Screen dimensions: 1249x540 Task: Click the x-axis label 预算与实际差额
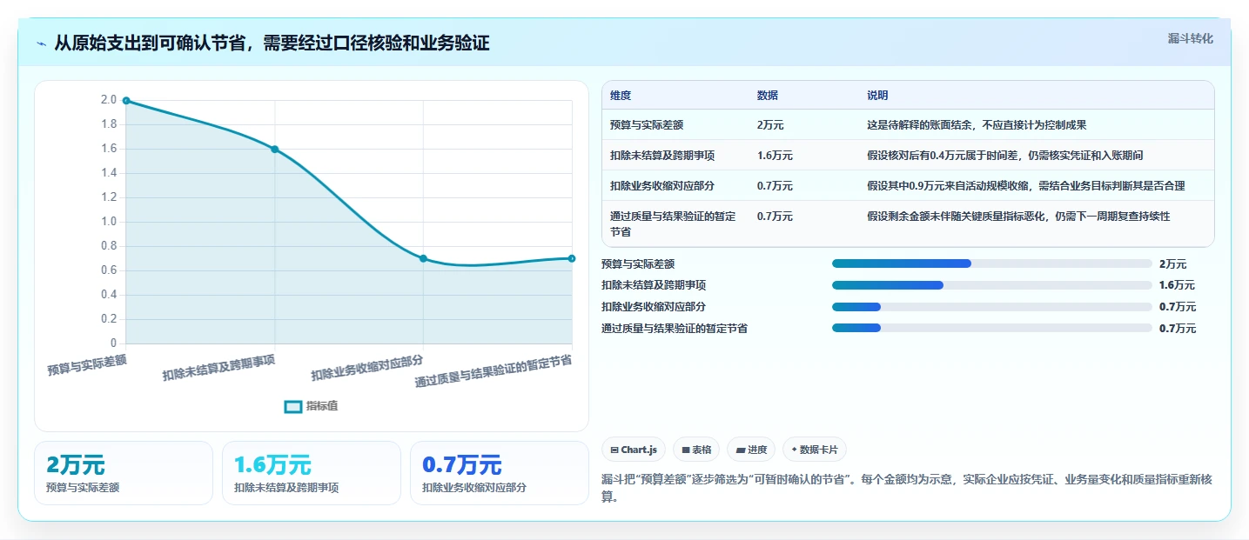(x=87, y=365)
